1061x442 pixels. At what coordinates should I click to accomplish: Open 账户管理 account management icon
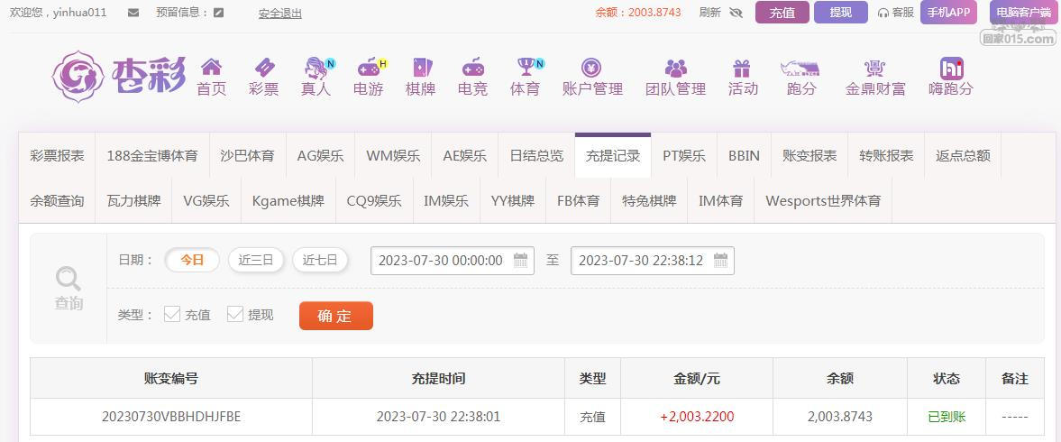coord(591,68)
